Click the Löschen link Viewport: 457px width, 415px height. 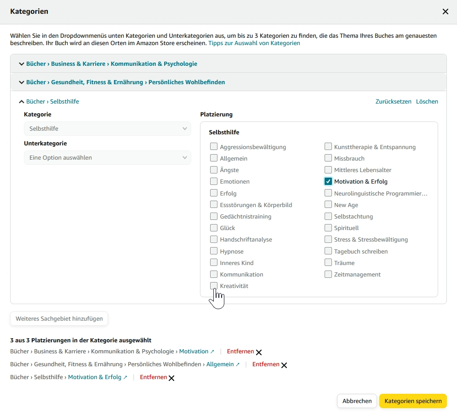click(427, 102)
